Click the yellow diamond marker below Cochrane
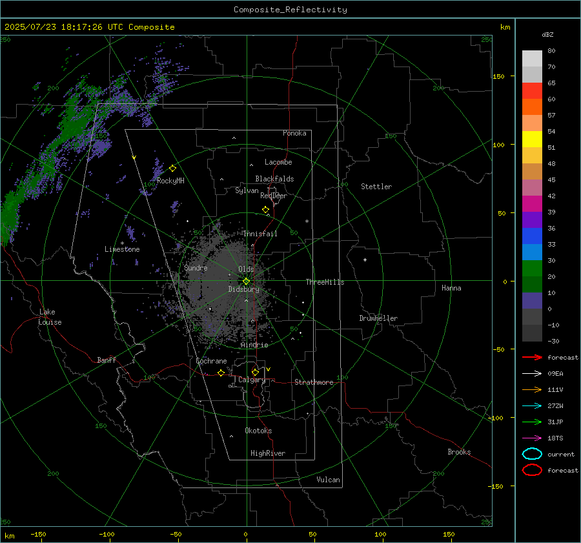The width and height of the screenshot is (581, 543). tap(221, 373)
